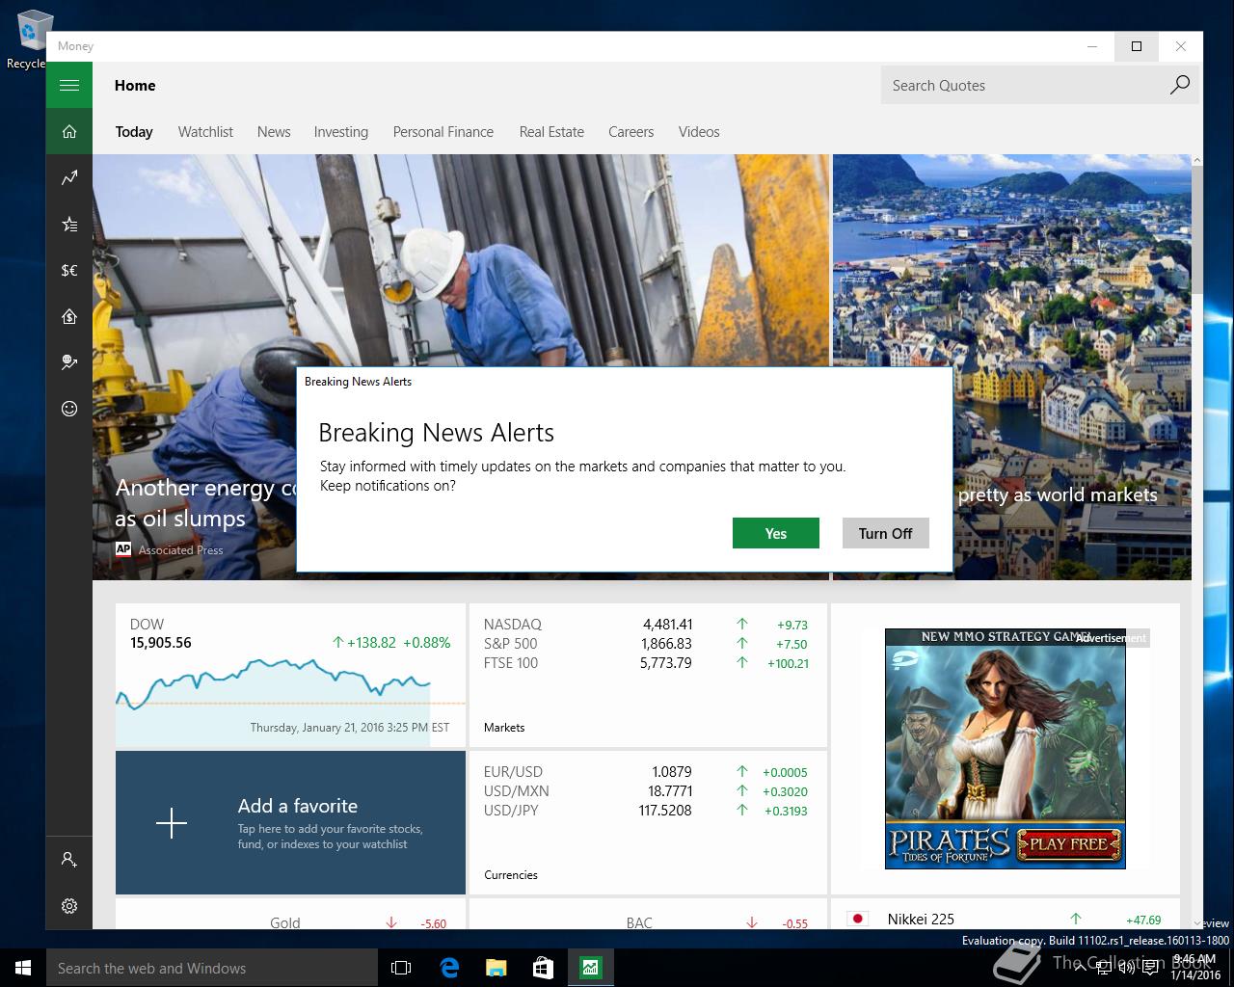Click Associated Press source label

[180, 550]
